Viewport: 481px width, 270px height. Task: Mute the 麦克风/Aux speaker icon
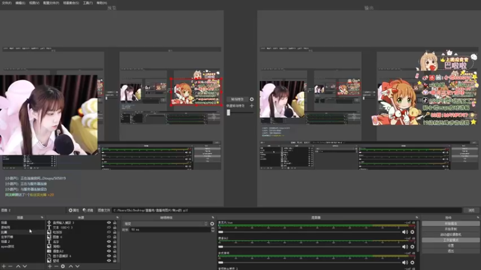pyautogui.click(x=405, y=232)
